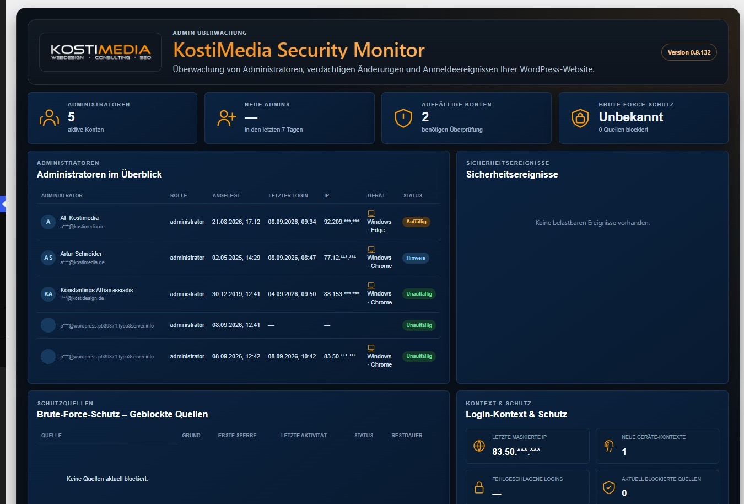The width and height of the screenshot is (744, 504).
Task: Click the Version 0.8.132 badge
Action: pos(689,52)
